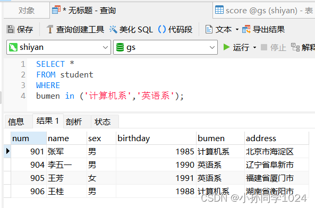Click the 导出结果 button label
Screen dimensions: 315x208
(269, 30)
